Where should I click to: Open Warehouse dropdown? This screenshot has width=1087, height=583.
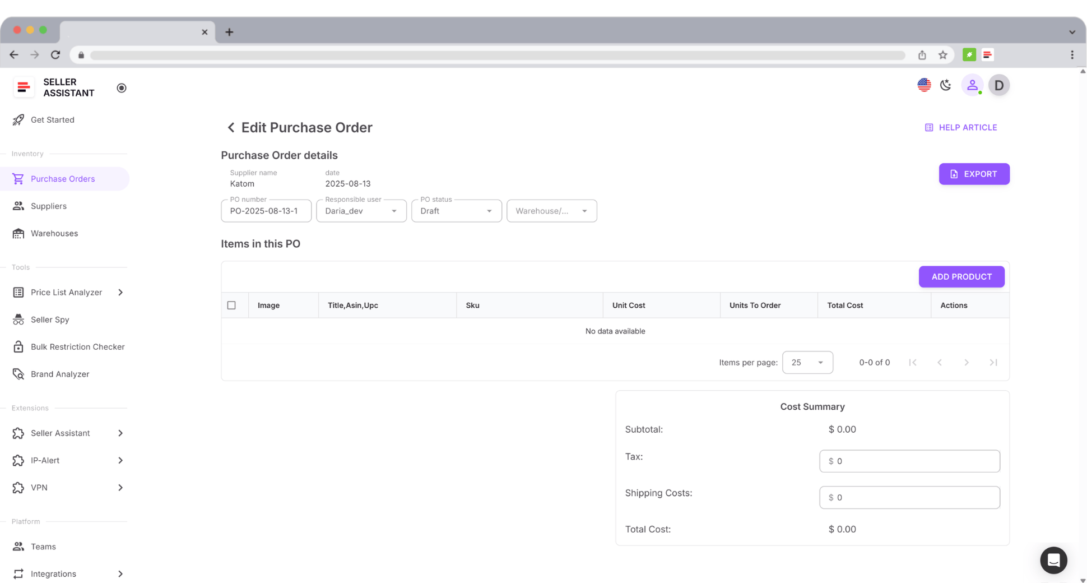[552, 211]
